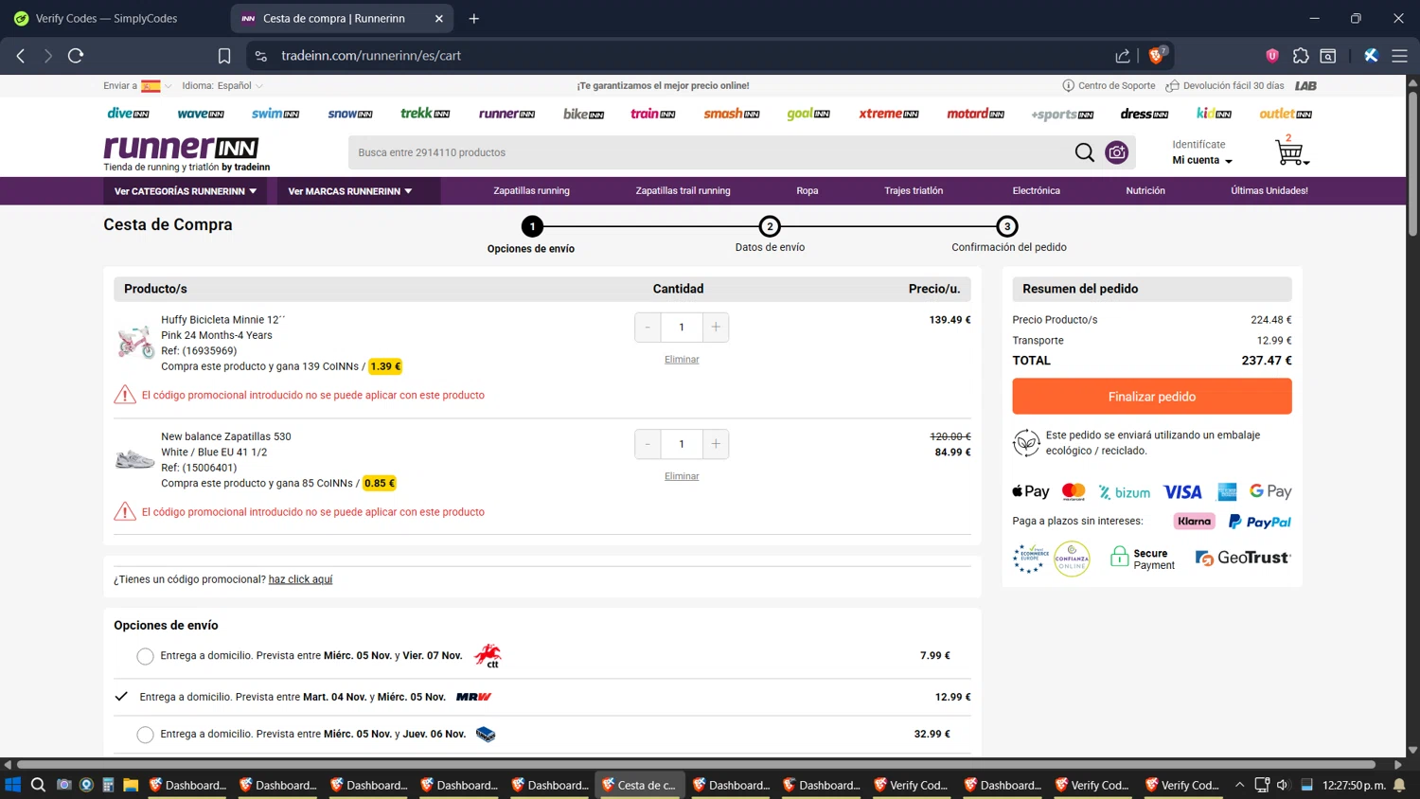Open the swiminn store logo
This screenshot has height=799, width=1420.
(x=275, y=114)
